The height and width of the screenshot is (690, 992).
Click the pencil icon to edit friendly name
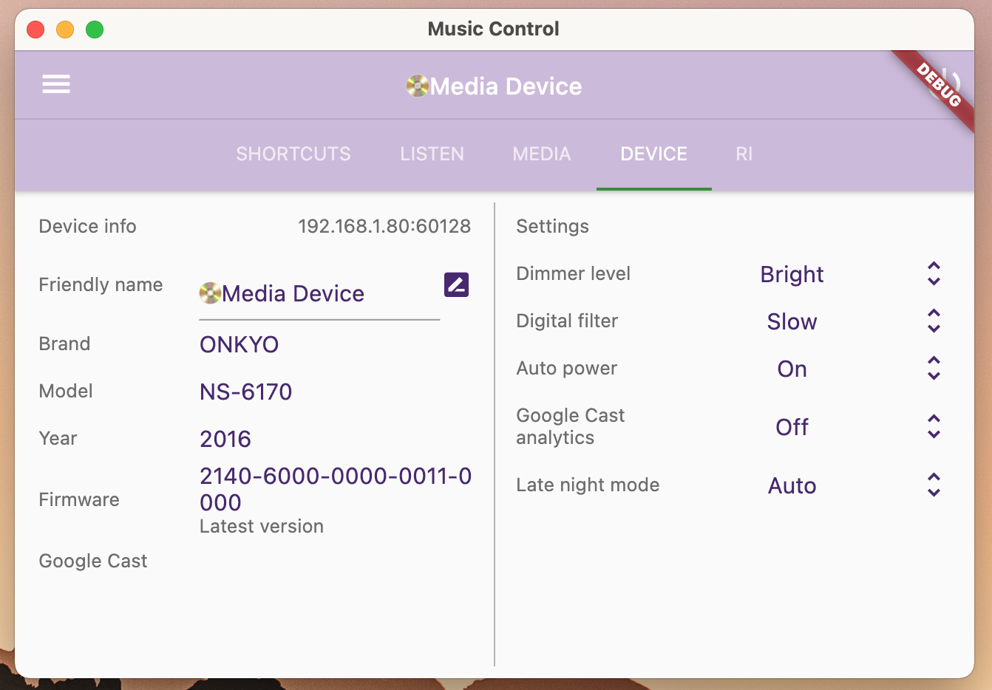click(x=456, y=284)
